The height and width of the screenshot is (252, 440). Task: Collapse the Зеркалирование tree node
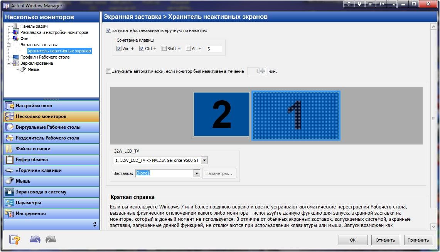[x=9, y=63]
